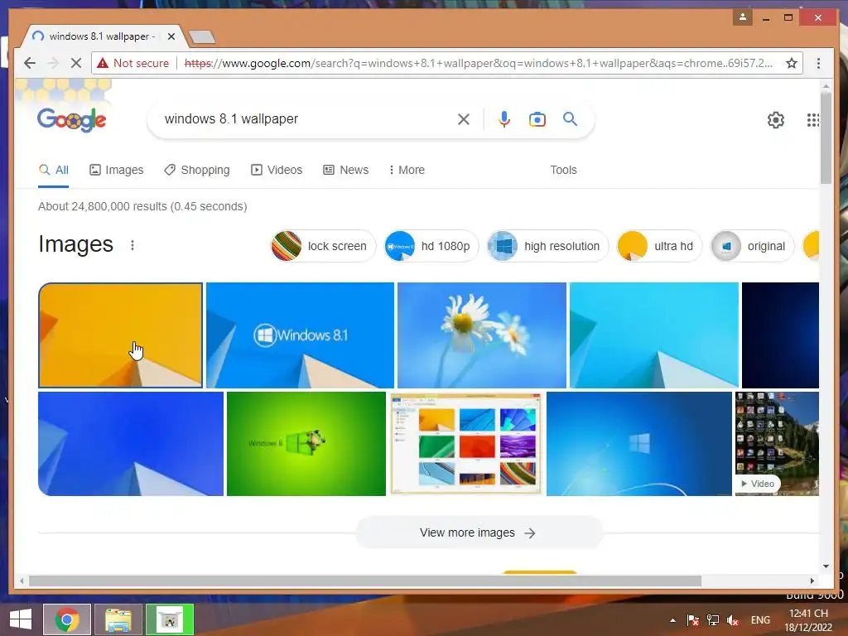Screen dimensions: 848x636
Task: Switch to the Images tab
Action: tap(116, 170)
